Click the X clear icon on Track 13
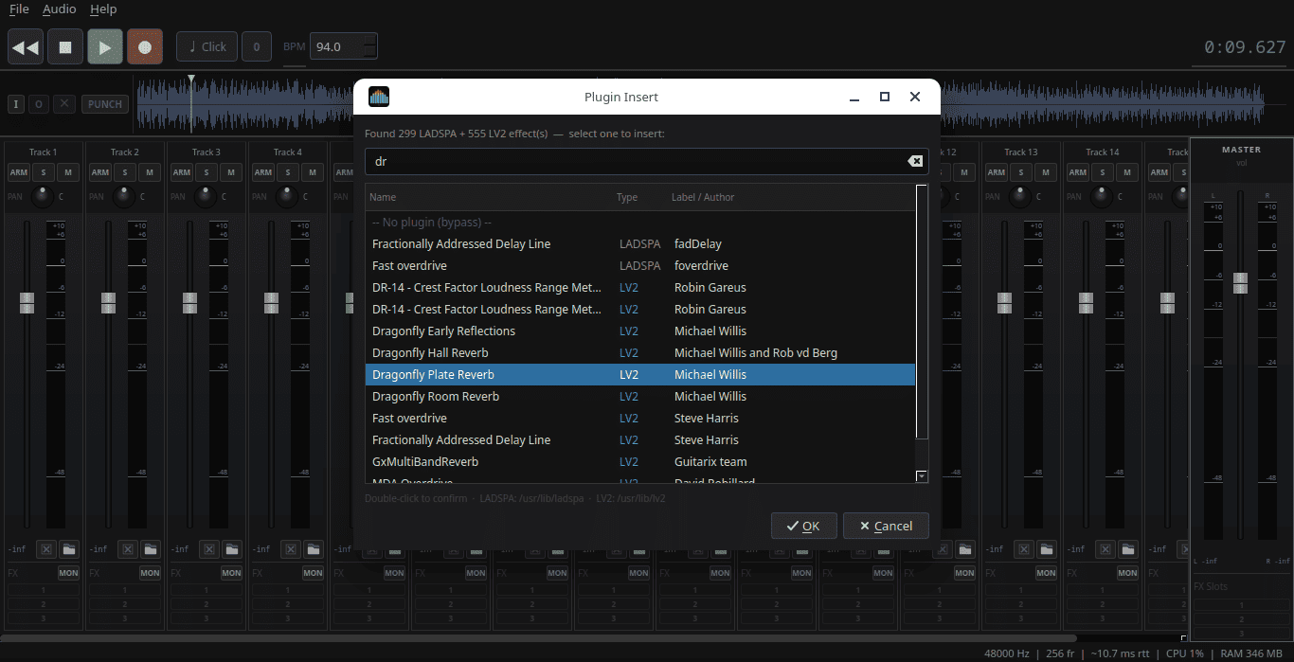This screenshot has width=1294, height=662. coord(1024,549)
